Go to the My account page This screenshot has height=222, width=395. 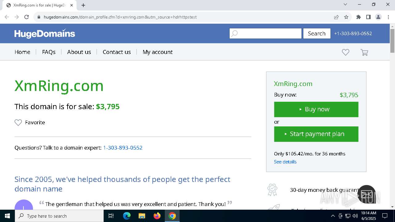coord(157,52)
